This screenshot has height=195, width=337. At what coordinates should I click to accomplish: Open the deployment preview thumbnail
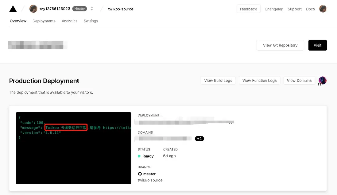pos(73,148)
